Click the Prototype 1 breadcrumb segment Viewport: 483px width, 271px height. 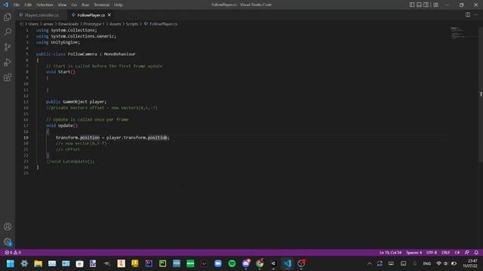[x=94, y=24]
